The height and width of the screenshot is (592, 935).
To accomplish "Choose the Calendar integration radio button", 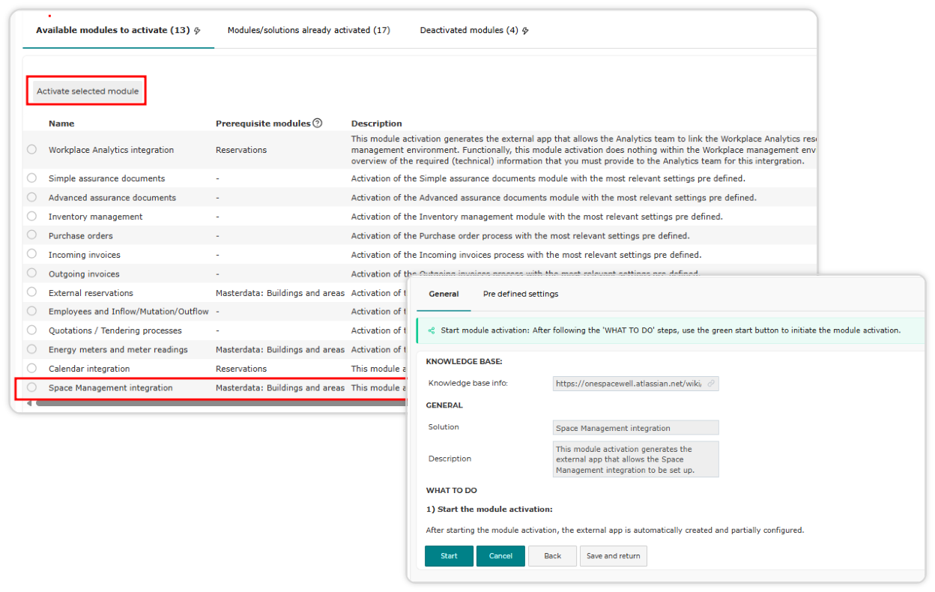I will (31, 368).
